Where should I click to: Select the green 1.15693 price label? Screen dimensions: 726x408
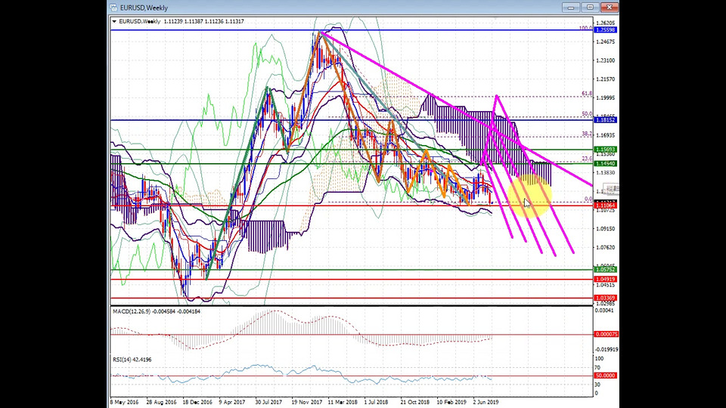[606, 150]
